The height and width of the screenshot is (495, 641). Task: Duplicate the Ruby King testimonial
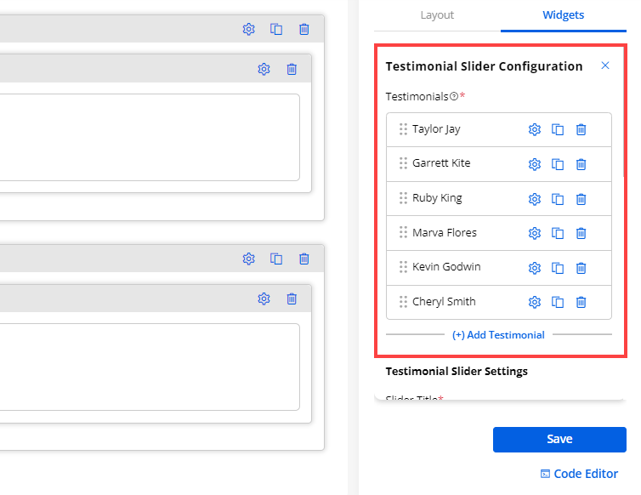tap(558, 199)
